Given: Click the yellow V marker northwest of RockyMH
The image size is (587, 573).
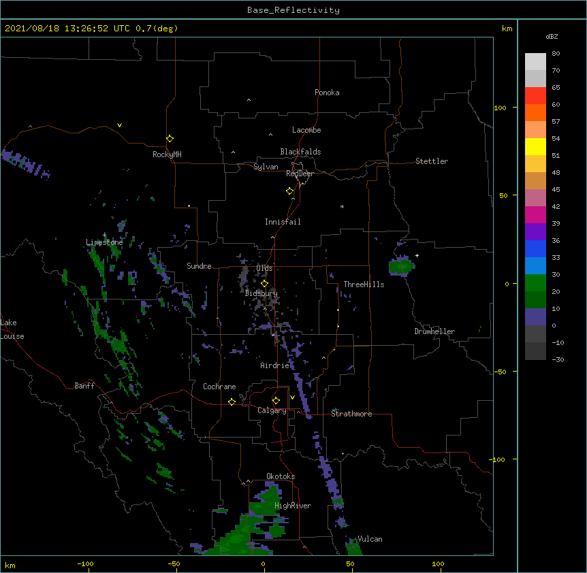Looking at the screenshot, I should [x=119, y=125].
